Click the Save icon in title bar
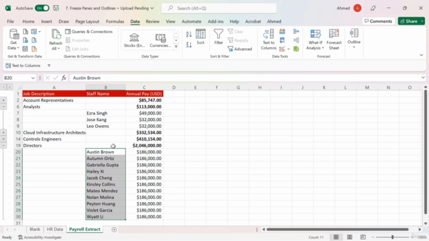Screen dimensions: 429x241 pos(56,8)
